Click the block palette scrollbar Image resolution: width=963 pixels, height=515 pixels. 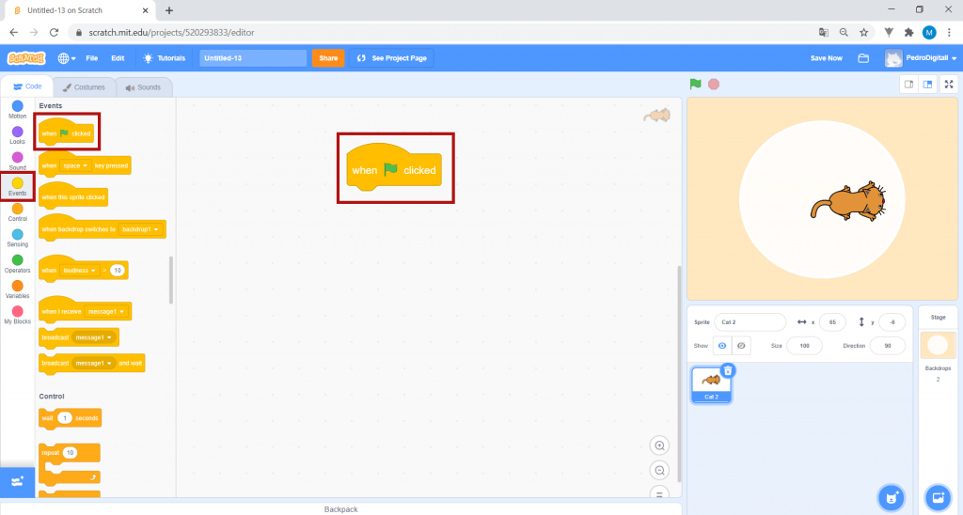[171, 280]
